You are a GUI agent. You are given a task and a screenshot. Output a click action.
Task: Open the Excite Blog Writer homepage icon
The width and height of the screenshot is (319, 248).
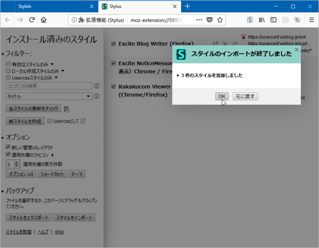pyautogui.click(x=216, y=43)
